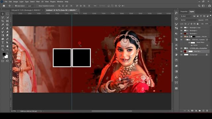
Task: Select the Move tool in the toolbox
Action: pos(3,14)
